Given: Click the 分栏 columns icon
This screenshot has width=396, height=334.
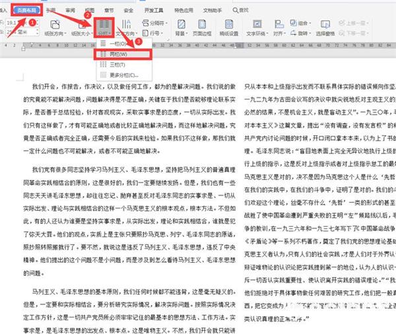Looking at the screenshot, I should 103,24.
